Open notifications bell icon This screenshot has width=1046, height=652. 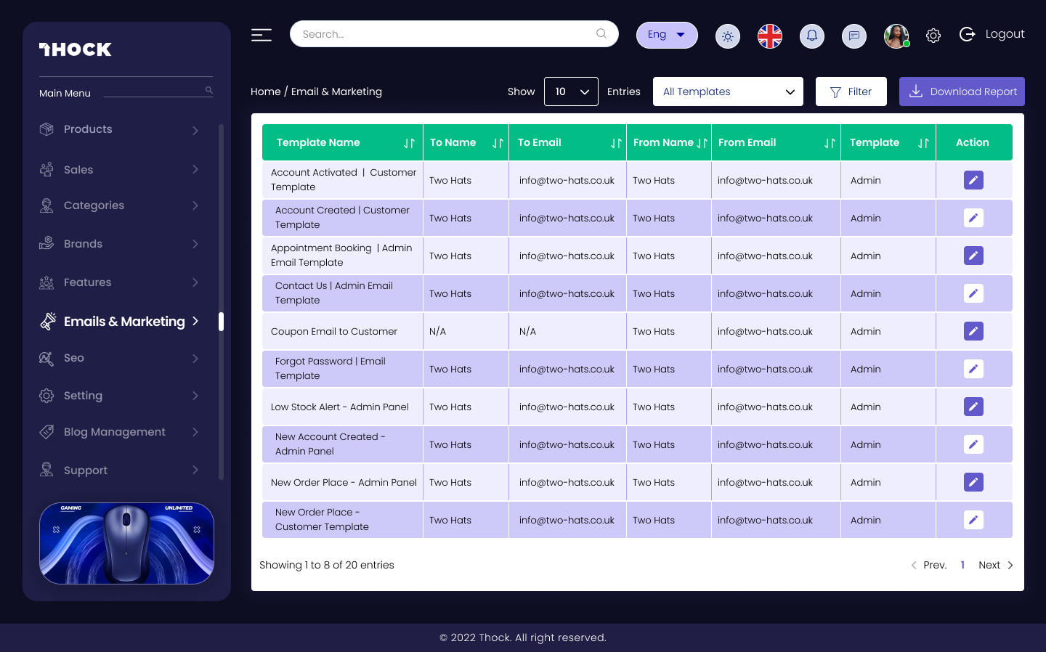coord(811,36)
